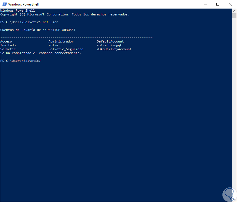Click the 'Invitado' account name
The height and width of the screenshot is (202, 237).
pos(8,45)
